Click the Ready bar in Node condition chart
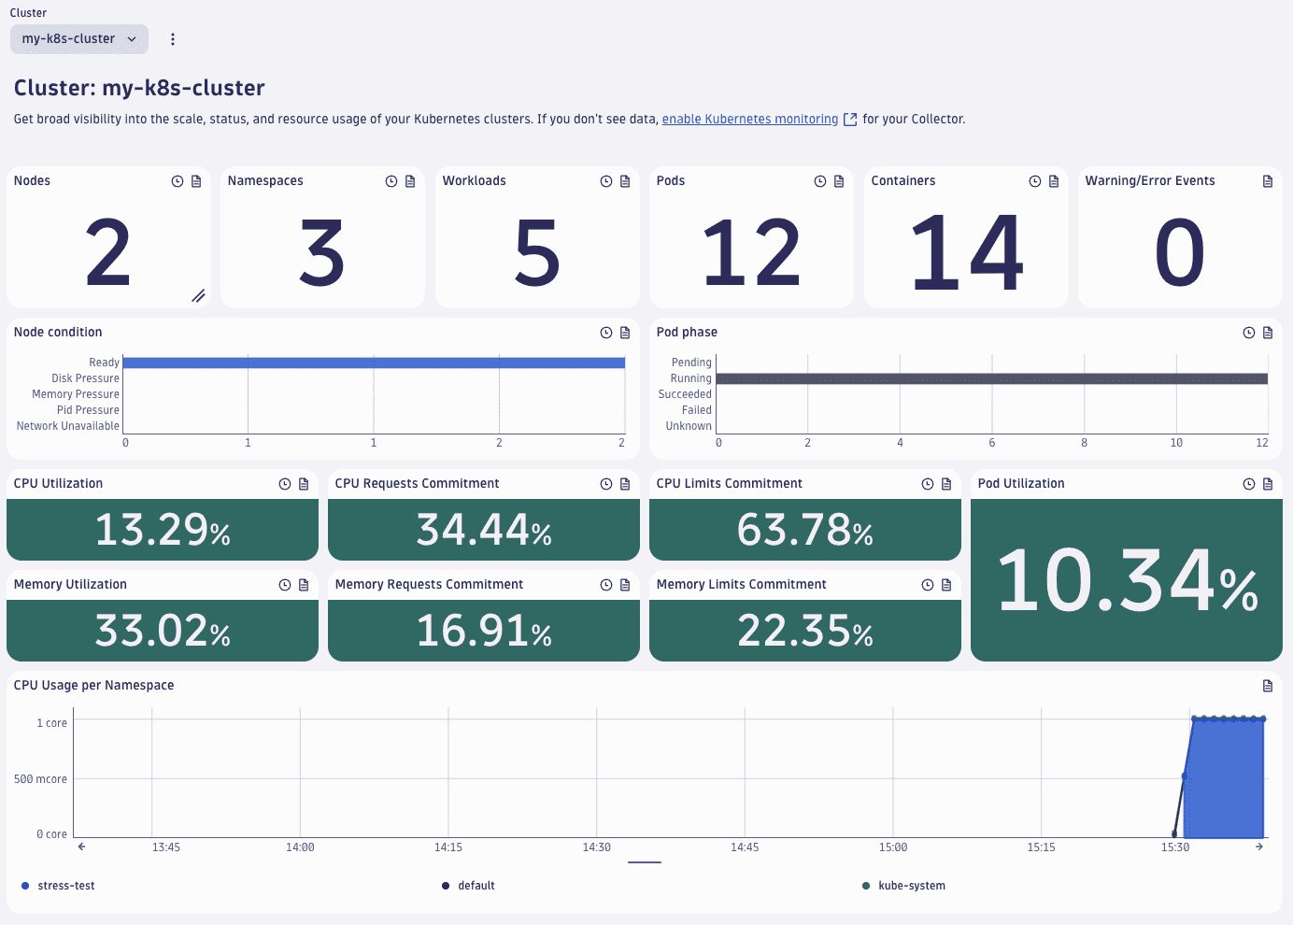This screenshot has height=925, width=1293. click(374, 363)
